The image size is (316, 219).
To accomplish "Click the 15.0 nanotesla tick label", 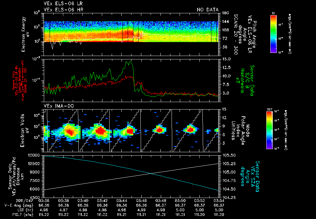I will pyautogui.click(x=227, y=59).
